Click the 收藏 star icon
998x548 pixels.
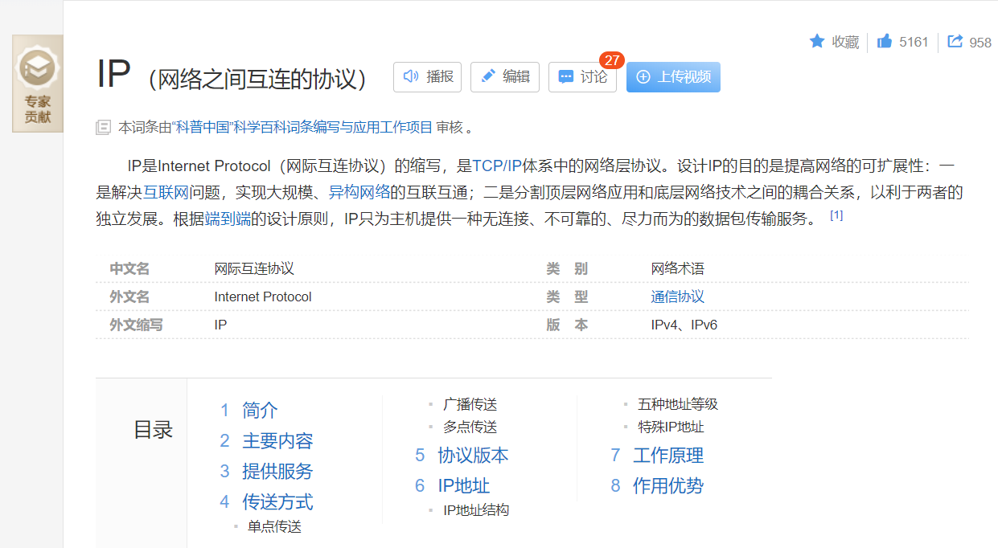point(816,42)
